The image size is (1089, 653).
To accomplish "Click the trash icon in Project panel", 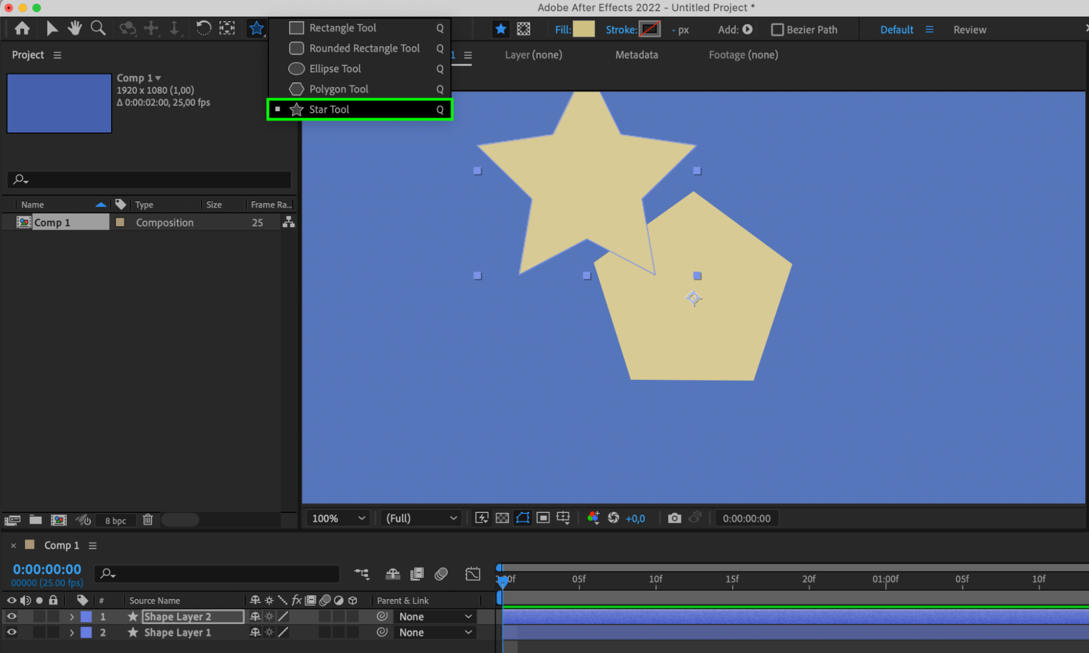I will pos(148,520).
